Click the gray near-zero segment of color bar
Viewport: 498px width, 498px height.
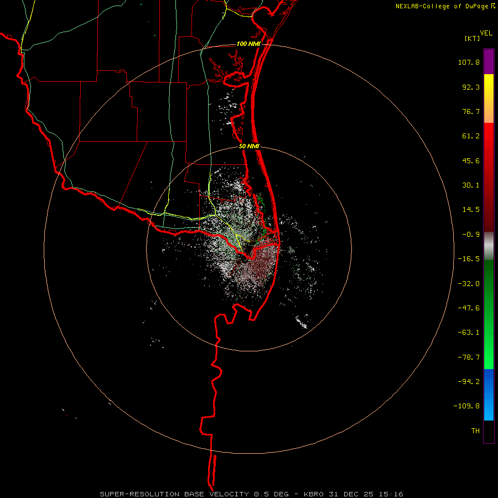coord(489,246)
